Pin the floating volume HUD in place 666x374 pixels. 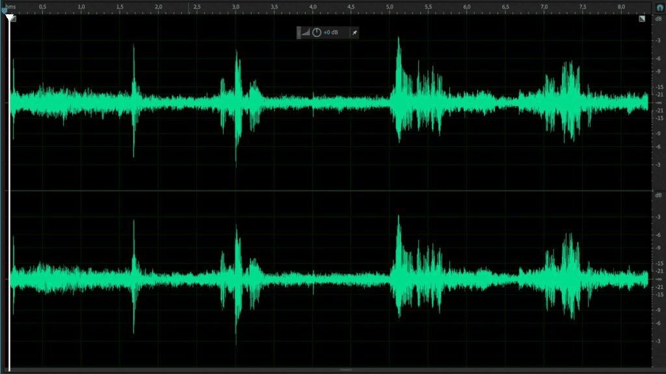coord(354,33)
